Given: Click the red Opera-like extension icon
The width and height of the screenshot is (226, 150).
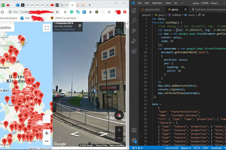Looking at the screenshot, I should 125,12.
